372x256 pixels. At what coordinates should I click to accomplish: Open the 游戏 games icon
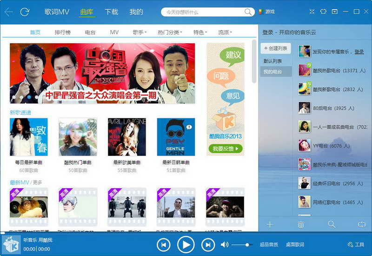coord(266,12)
